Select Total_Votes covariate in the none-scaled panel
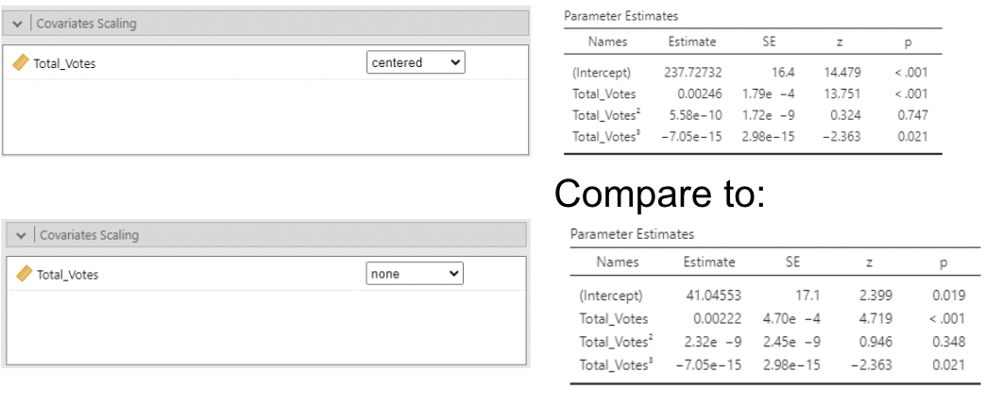 [67, 275]
